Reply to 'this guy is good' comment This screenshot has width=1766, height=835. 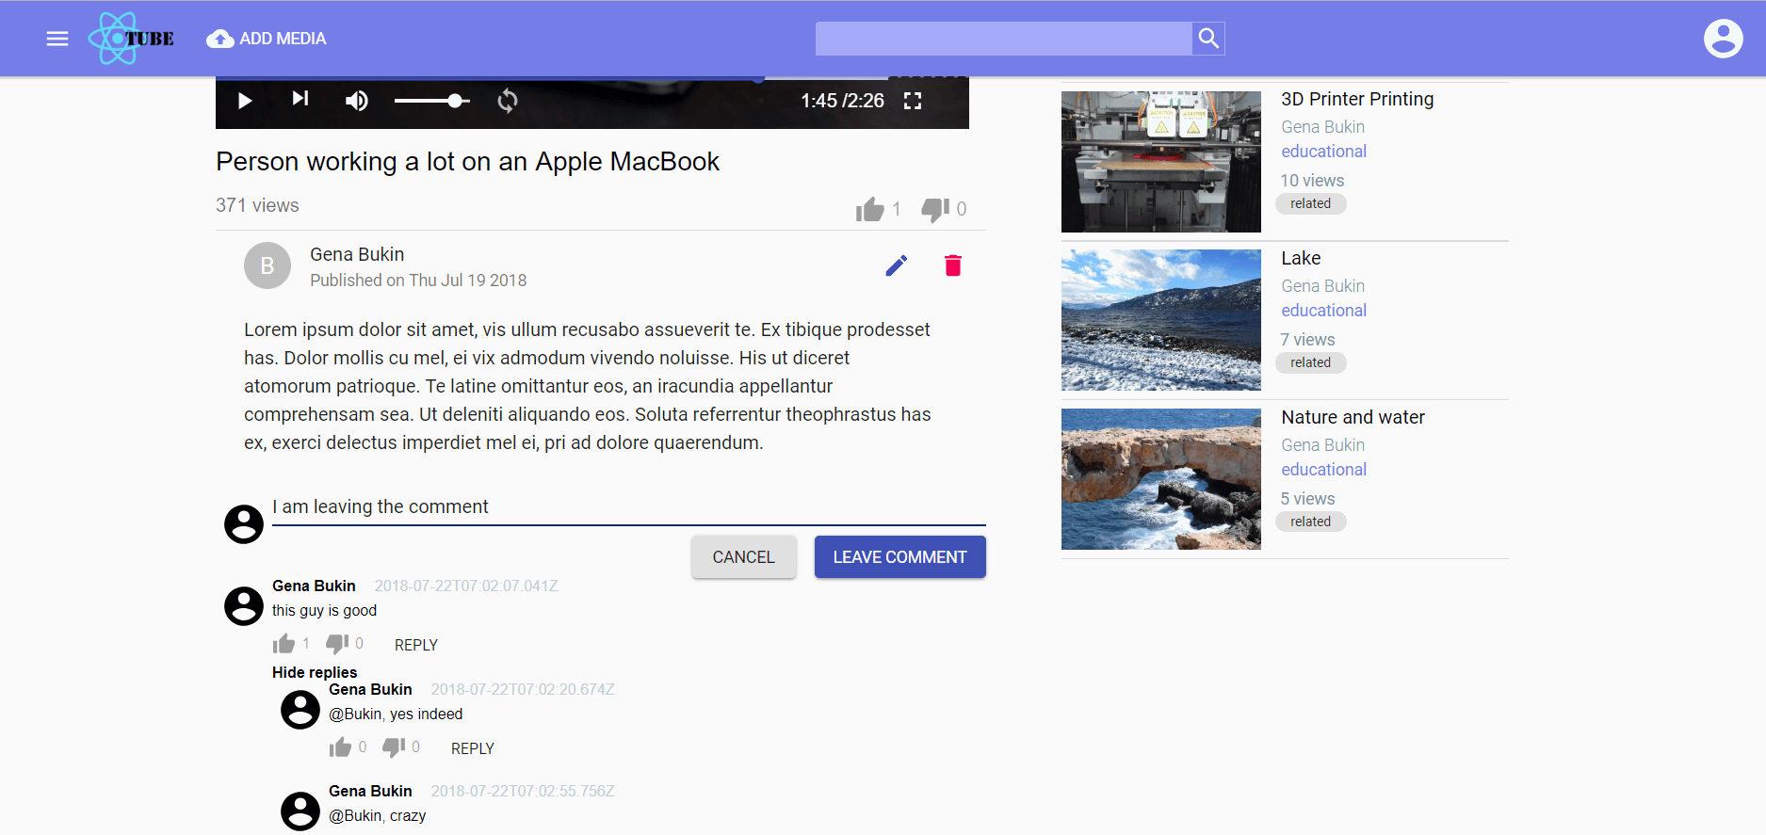[416, 645]
